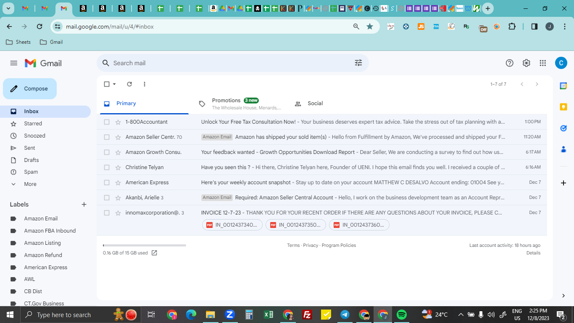574x323 pixels.
Task: Open Chrome Extensions puzzle icon
Action: (512, 26)
